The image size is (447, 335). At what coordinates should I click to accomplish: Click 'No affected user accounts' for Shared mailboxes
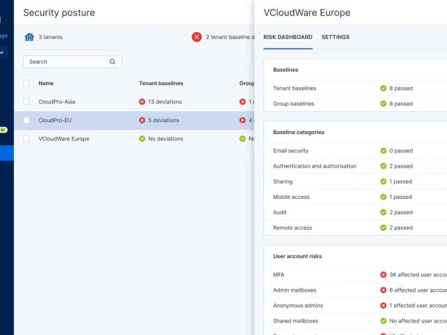(x=418, y=321)
